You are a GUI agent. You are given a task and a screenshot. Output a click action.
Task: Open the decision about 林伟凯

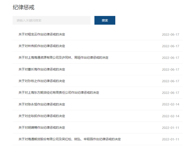click(42, 46)
